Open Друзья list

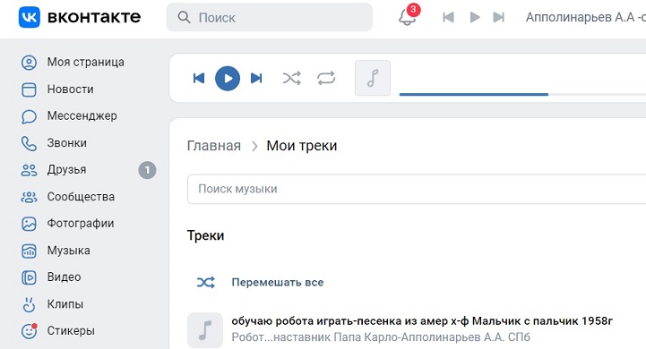(x=66, y=169)
